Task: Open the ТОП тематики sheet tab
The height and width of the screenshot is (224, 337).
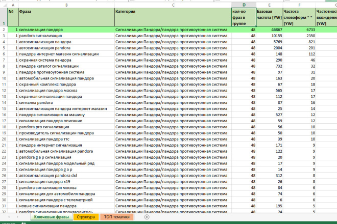Action: coord(117,217)
